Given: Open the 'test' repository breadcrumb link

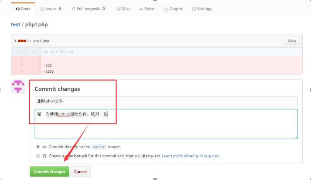Looking at the screenshot, I should click(x=15, y=25).
